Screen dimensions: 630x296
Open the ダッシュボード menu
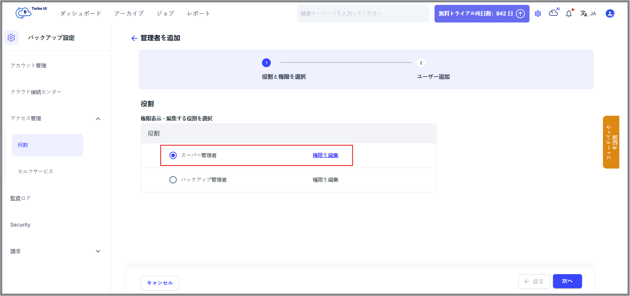[x=81, y=13]
